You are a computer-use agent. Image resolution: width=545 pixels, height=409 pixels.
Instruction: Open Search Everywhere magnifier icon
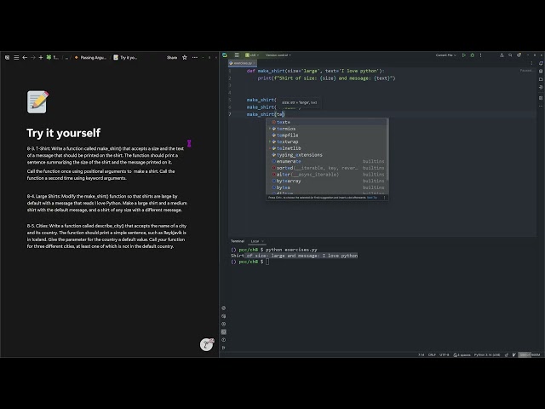[x=510, y=55]
